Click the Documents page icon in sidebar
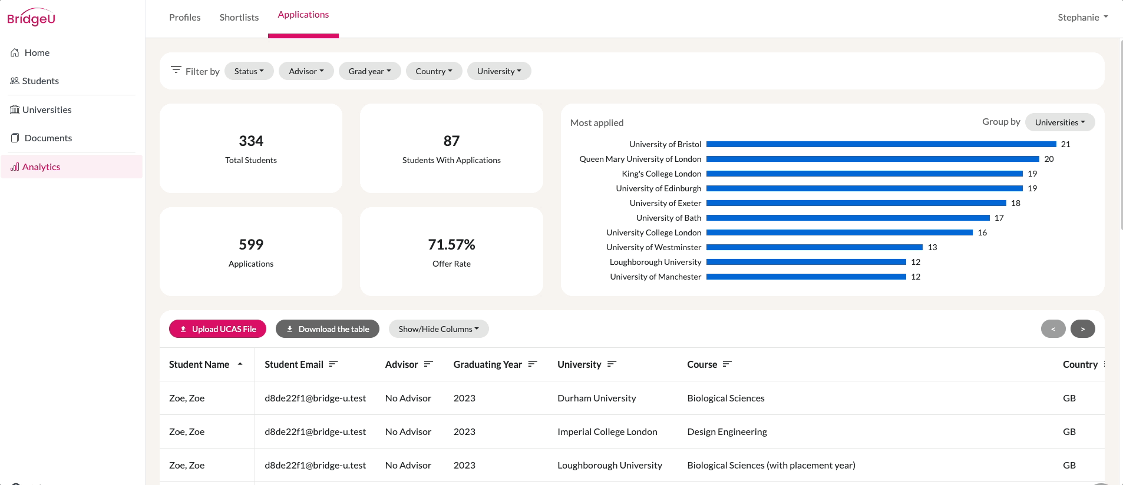This screenshot has width=1123, height=485. [15, 138]
